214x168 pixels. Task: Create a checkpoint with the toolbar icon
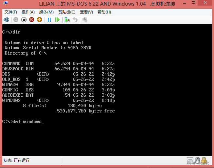coord(67,20)
